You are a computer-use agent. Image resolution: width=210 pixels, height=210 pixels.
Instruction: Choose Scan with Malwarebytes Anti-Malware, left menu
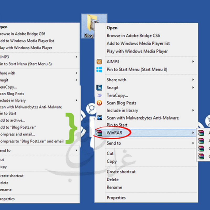31,107
